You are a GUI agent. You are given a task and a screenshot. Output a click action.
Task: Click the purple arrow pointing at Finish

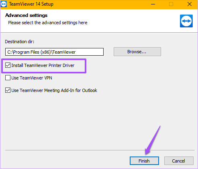click(153, 140)
